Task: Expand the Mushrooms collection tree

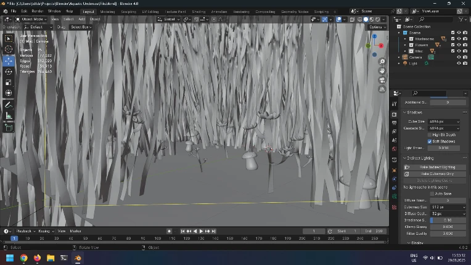Action: point(405,39)
